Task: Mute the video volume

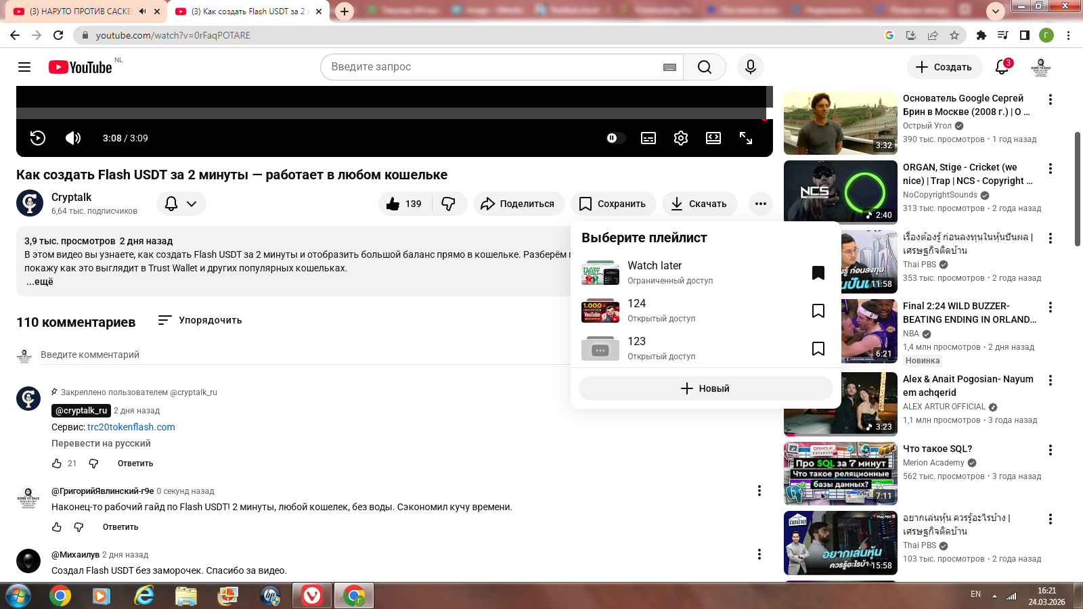Action: coord(73,138)
